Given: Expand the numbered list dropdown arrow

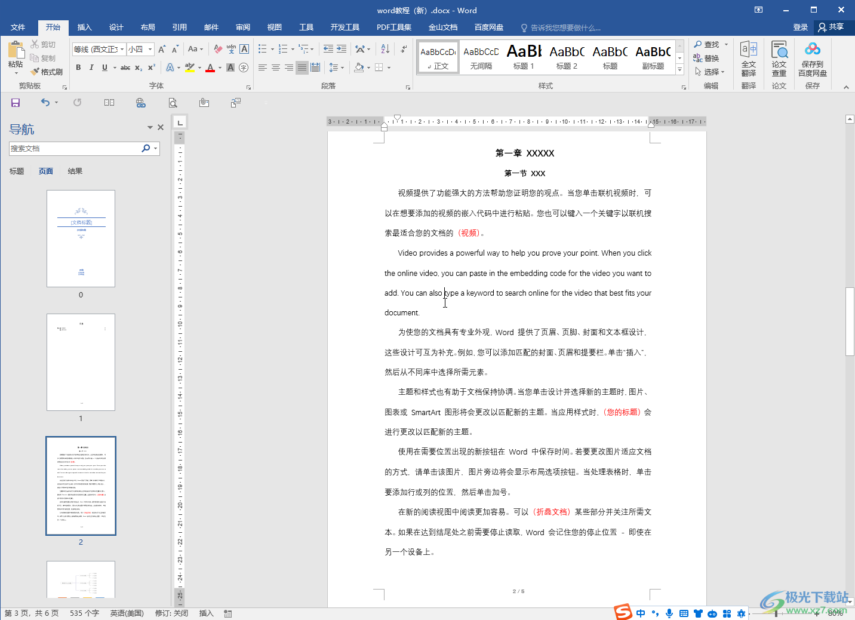Looking at the screenshot, I should 293,49.
